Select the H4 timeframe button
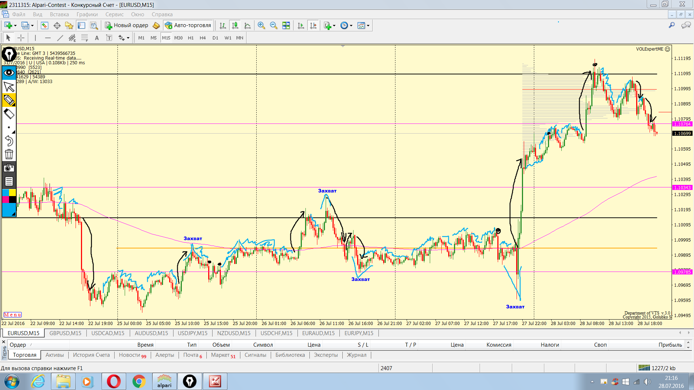Screen dimensions: 694x390 click(202, 38)
